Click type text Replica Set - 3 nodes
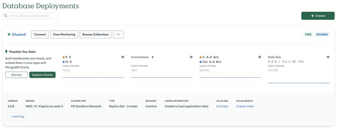The image size is (340, 133). point(123,106)
